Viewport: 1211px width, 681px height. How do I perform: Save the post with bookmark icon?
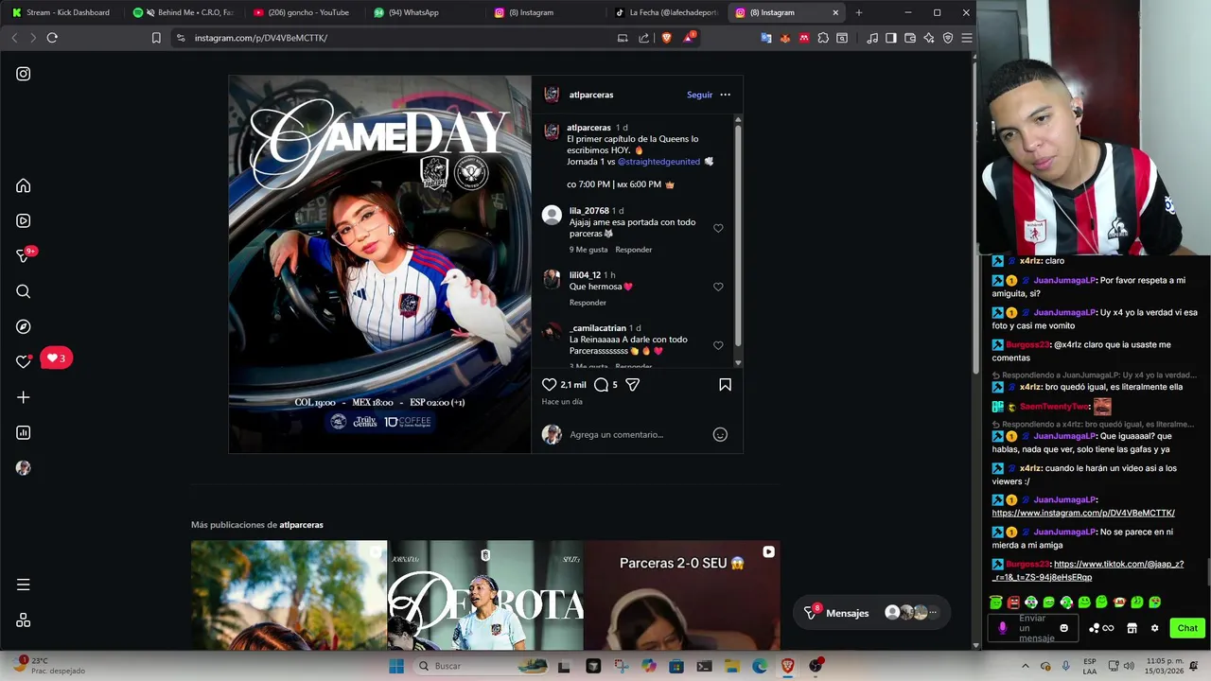coord(726,385)
